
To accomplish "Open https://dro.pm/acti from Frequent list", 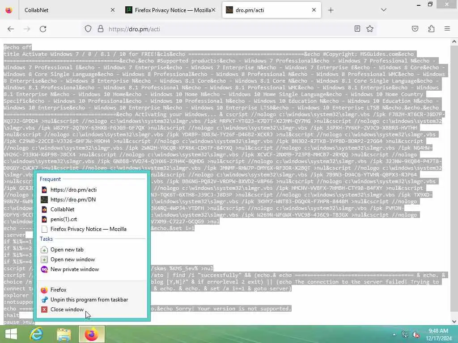I will pyautogui.click(x=91, y=189).
